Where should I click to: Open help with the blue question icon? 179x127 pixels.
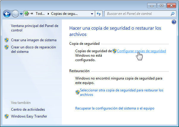tap(174, 22)
